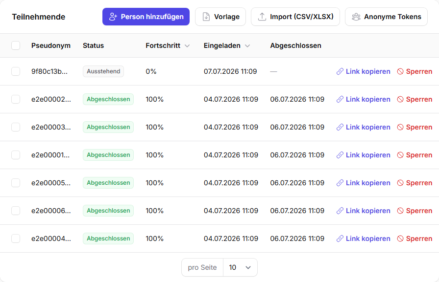439x282 pixels.
Task: Click the date 07.07.2026 11:09
Action: point(230,71)
